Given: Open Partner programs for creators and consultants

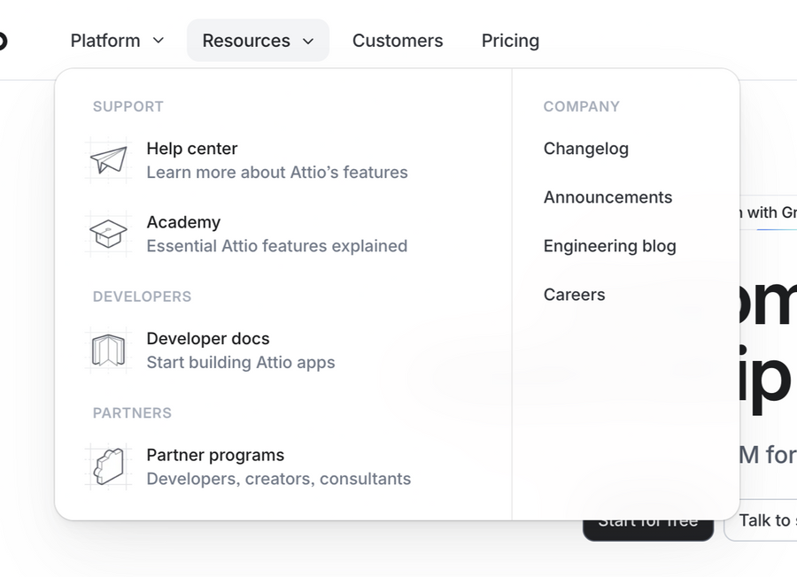Looking at the screenshot, I should click(x=215, y=455).
